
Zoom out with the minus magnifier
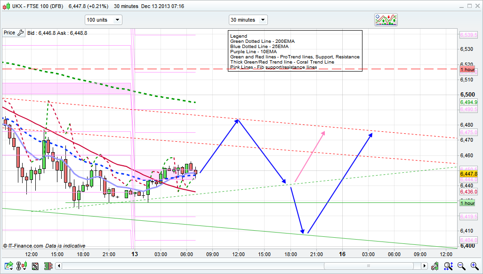[x=462, y=266]
